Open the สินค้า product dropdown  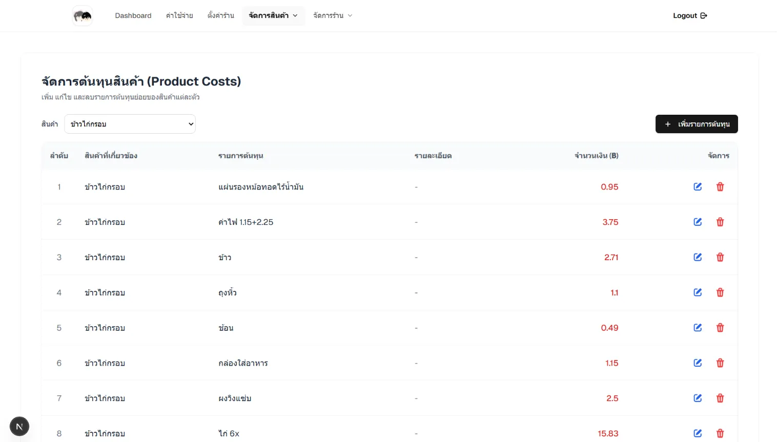tap(130, 124)
